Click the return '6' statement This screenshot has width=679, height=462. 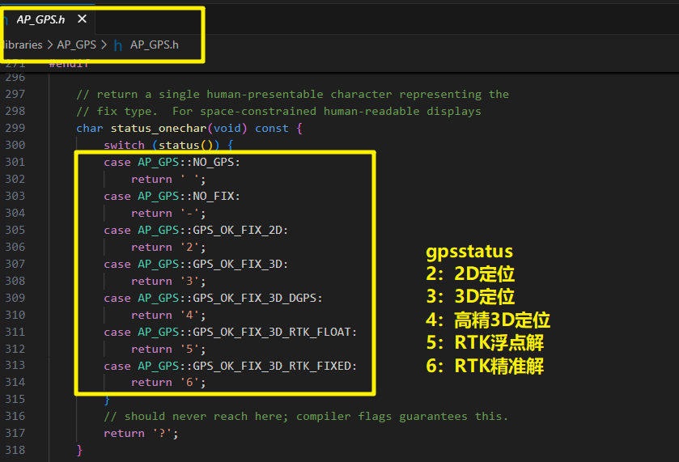pos(168,383)
